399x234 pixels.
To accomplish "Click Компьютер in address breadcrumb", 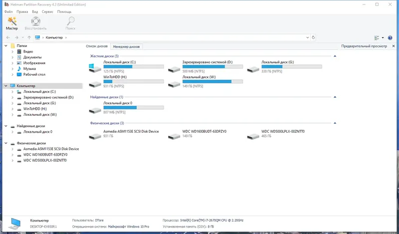I will (54, 37).
